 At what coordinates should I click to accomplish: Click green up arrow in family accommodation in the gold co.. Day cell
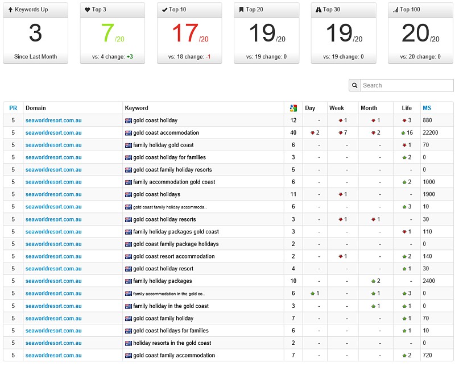(312, 293)
